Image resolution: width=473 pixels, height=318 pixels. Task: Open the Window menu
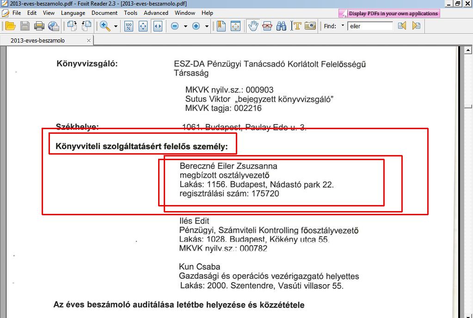pyautogui.click(x=184, y=13)
